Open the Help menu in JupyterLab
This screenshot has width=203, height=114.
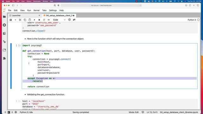[x=62, y=10]
